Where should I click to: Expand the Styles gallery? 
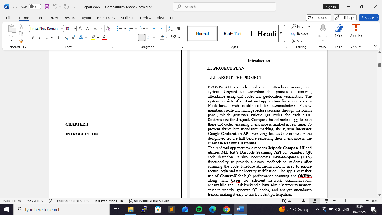pyautogui.click(x=281, y=34)
